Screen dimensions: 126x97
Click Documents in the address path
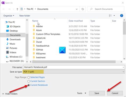point(43,9)
